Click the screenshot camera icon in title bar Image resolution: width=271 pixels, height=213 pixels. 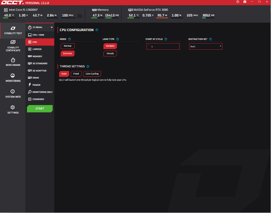pos(245,2)
